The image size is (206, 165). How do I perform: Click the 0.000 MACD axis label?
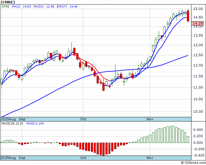198,143
